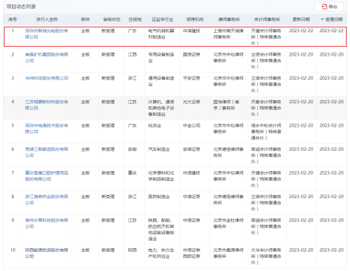Click the 注册地 column header
The image size is (350, 271).
[x=135, y=20]
